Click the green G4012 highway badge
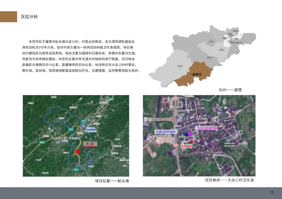Screen dimensions: 282x199 click(x=111, y=100)
